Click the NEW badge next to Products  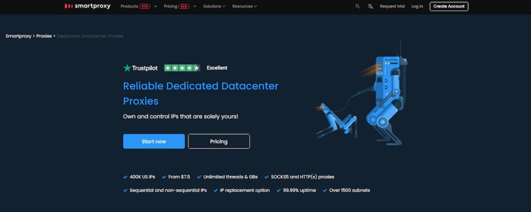tap(145, 6)
